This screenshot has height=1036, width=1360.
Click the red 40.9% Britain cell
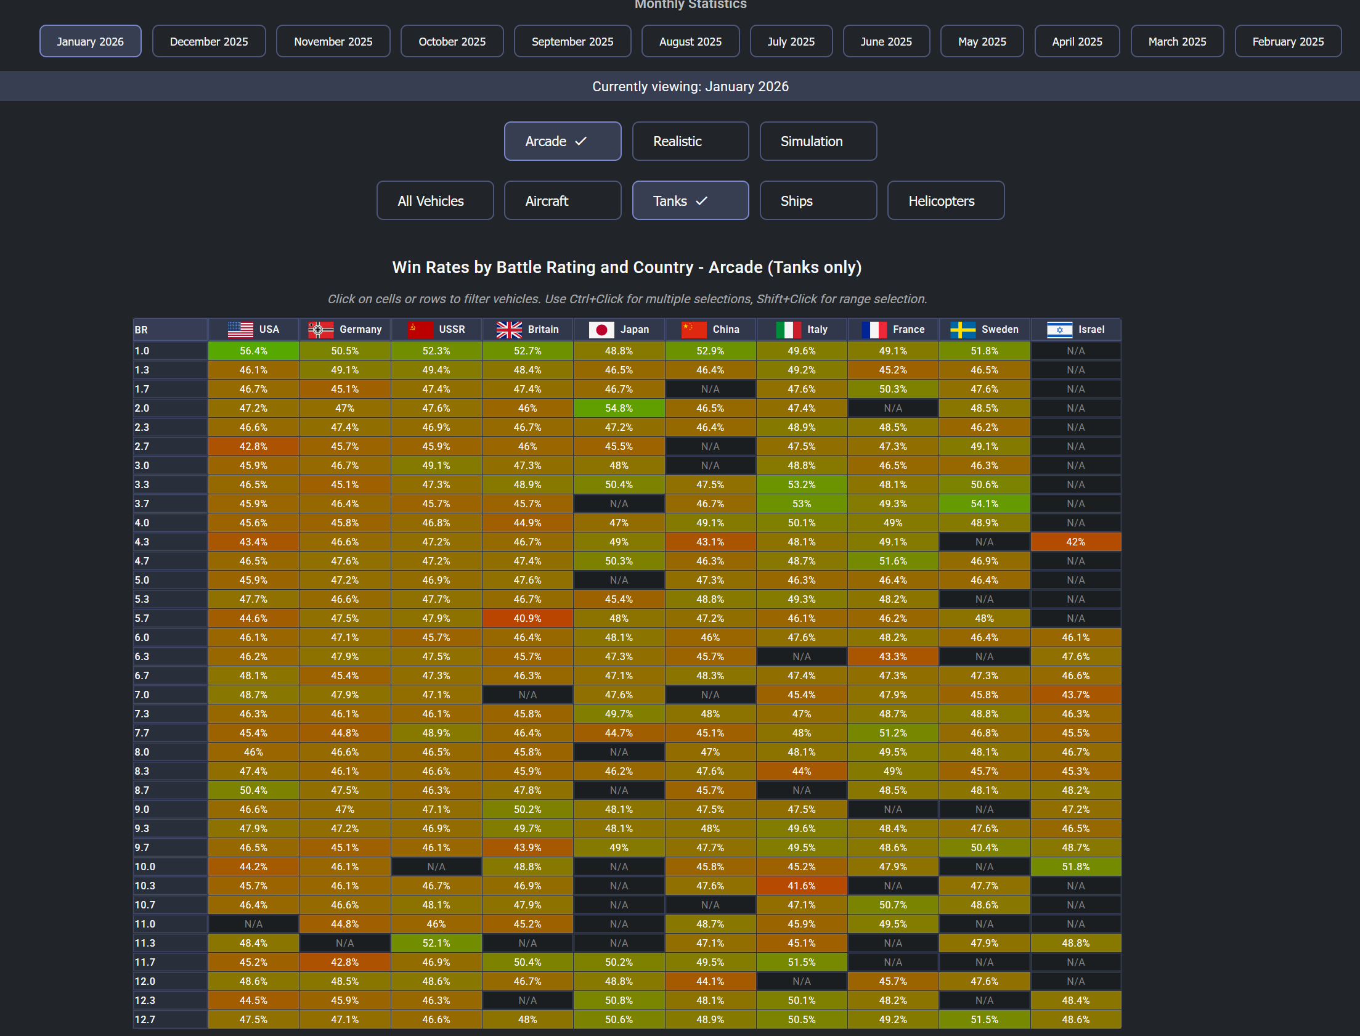(527, 619)
